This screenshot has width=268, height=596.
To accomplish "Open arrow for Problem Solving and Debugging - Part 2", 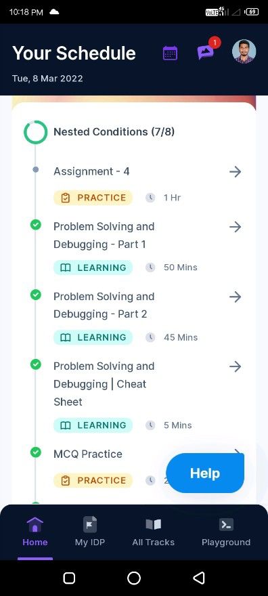I will tap(236, 297).
